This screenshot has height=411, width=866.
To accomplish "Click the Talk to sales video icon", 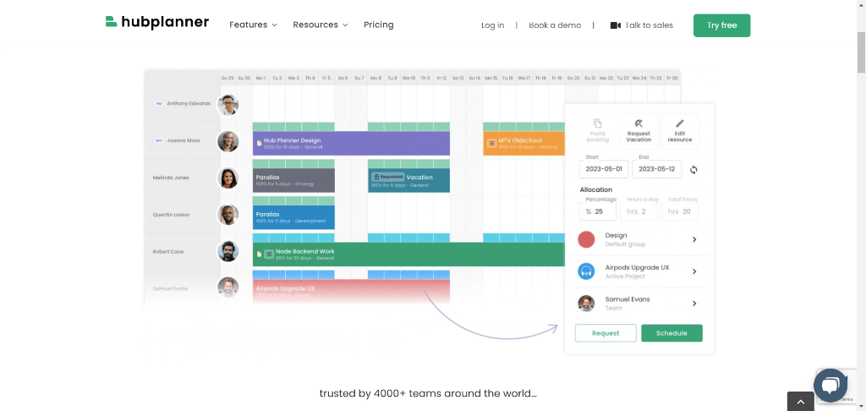I will pos(616,25).
